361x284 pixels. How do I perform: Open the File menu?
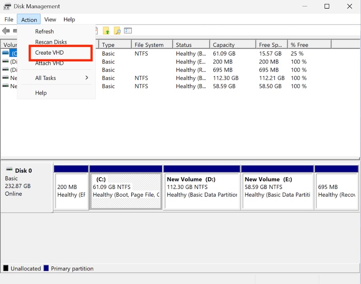[9, 19]
